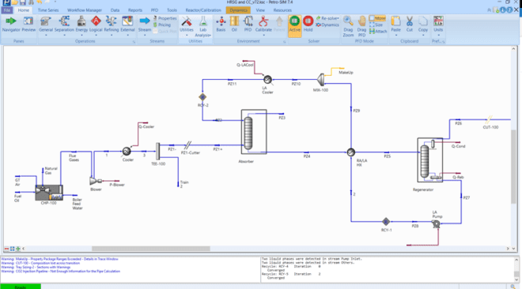Screen dimensions: 522x289
Task: Click the Dynamics solver button
Action: point(327,25)
